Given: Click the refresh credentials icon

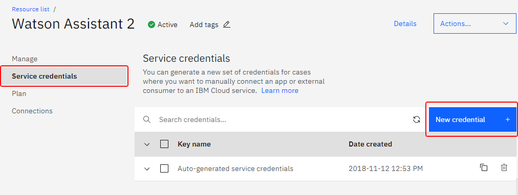Looking at the screenshot, I should pos(417,119).
